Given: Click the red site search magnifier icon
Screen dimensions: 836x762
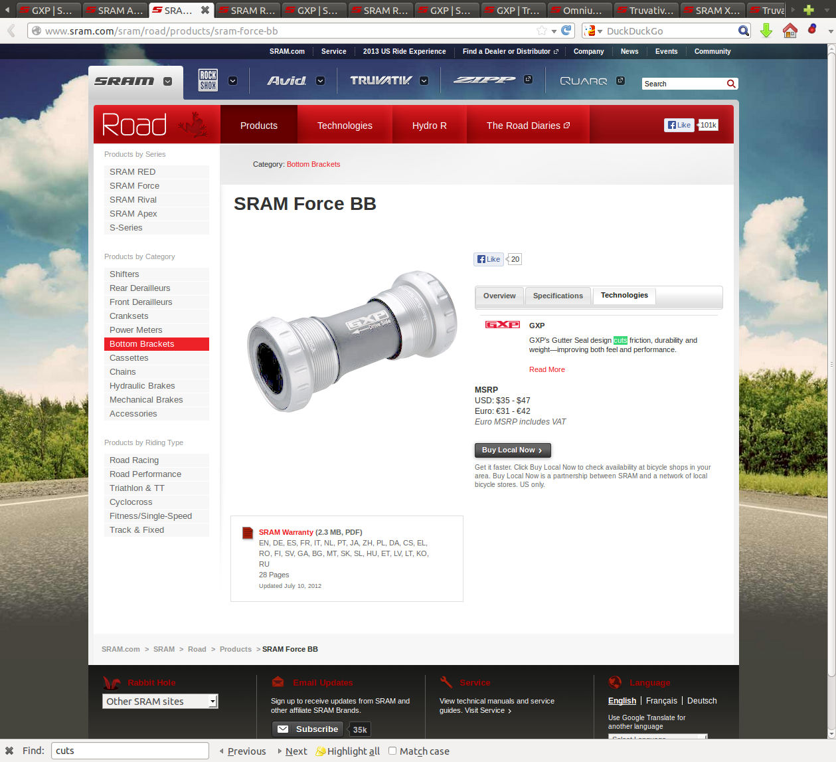Looking at the screenshot, I should point(731,84).
